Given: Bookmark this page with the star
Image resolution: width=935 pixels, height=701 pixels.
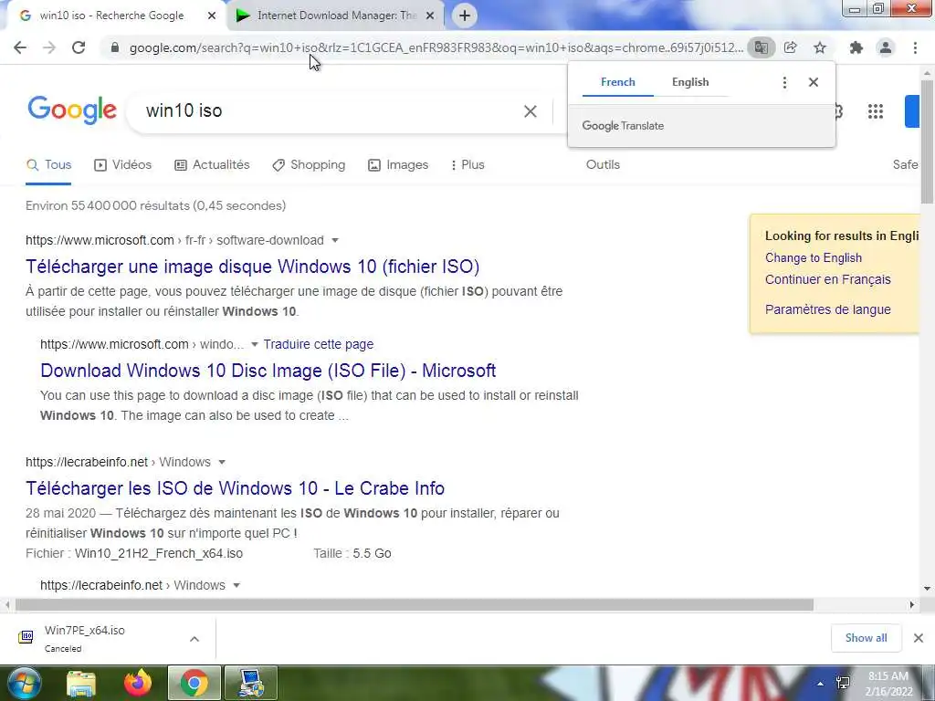Looking at the screenshot, I should coord(820,47).
